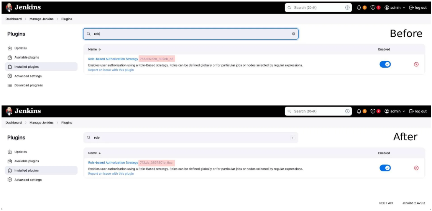Image resolution: width=432 pixels, height=211 pixels.
Task: Click the red uninstall icon in the After screenshot
Action: tap(416, 168)
